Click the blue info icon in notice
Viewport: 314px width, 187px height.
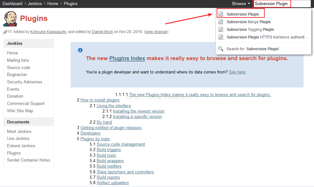click(80, 50)
